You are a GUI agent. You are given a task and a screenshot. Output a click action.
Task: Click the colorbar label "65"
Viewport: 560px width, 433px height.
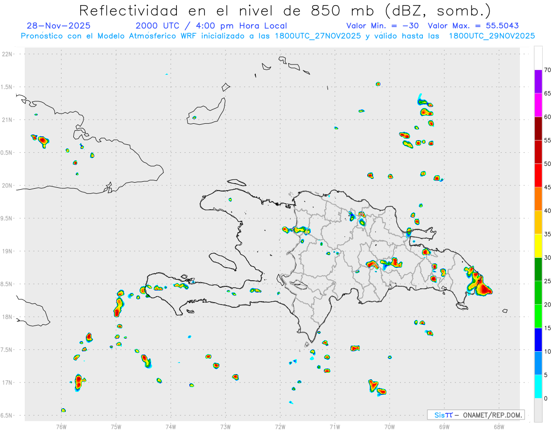tap(548, 93)
